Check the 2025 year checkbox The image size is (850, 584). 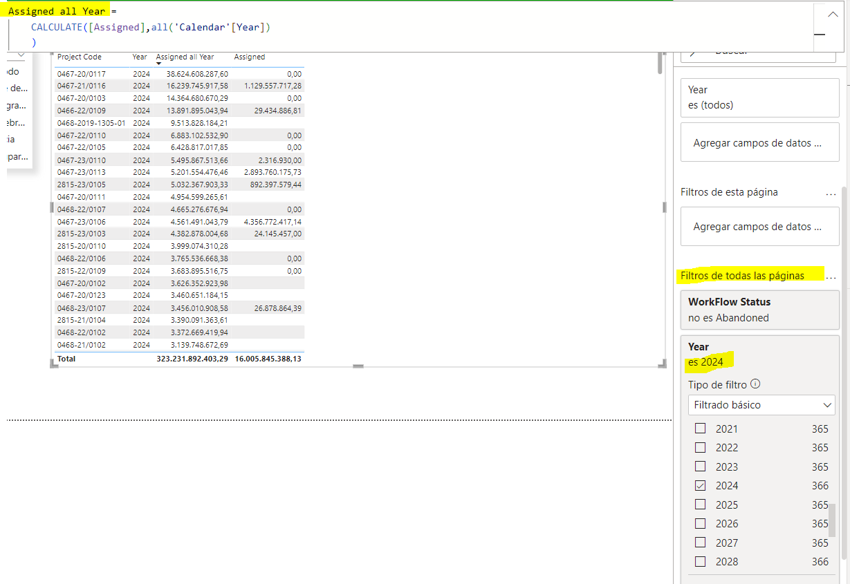701,505
